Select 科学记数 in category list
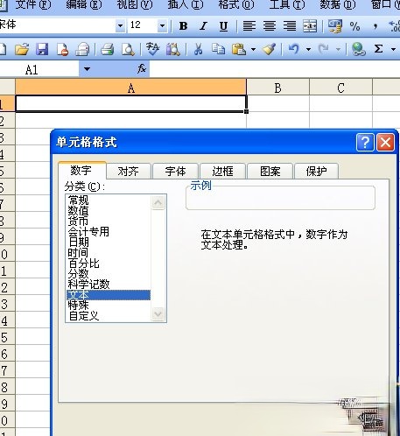400x436 pixels. 88,285
